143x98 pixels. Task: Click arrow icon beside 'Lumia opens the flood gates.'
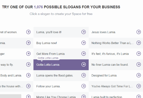83,75
